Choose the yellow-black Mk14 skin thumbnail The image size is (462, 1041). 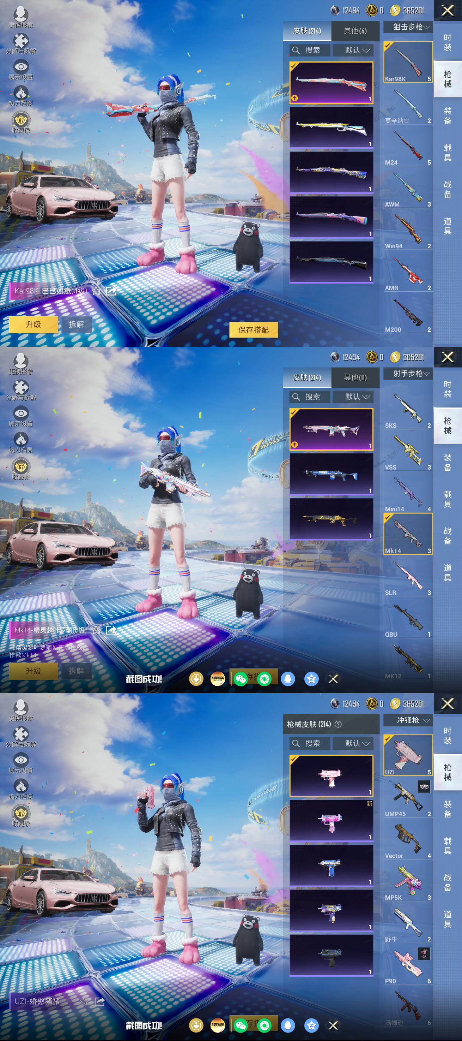(x=331, y=519)
